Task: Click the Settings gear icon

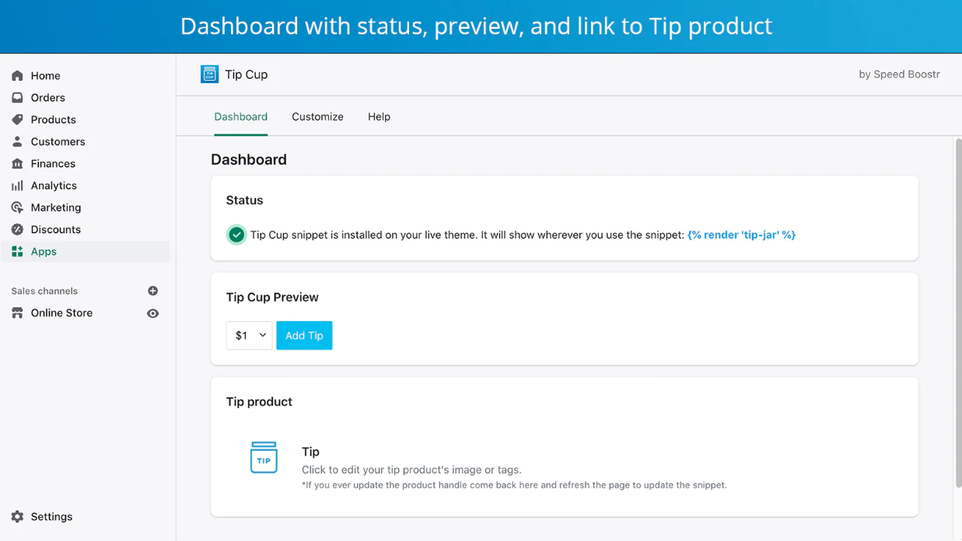Action: click(x=17, y=516)
